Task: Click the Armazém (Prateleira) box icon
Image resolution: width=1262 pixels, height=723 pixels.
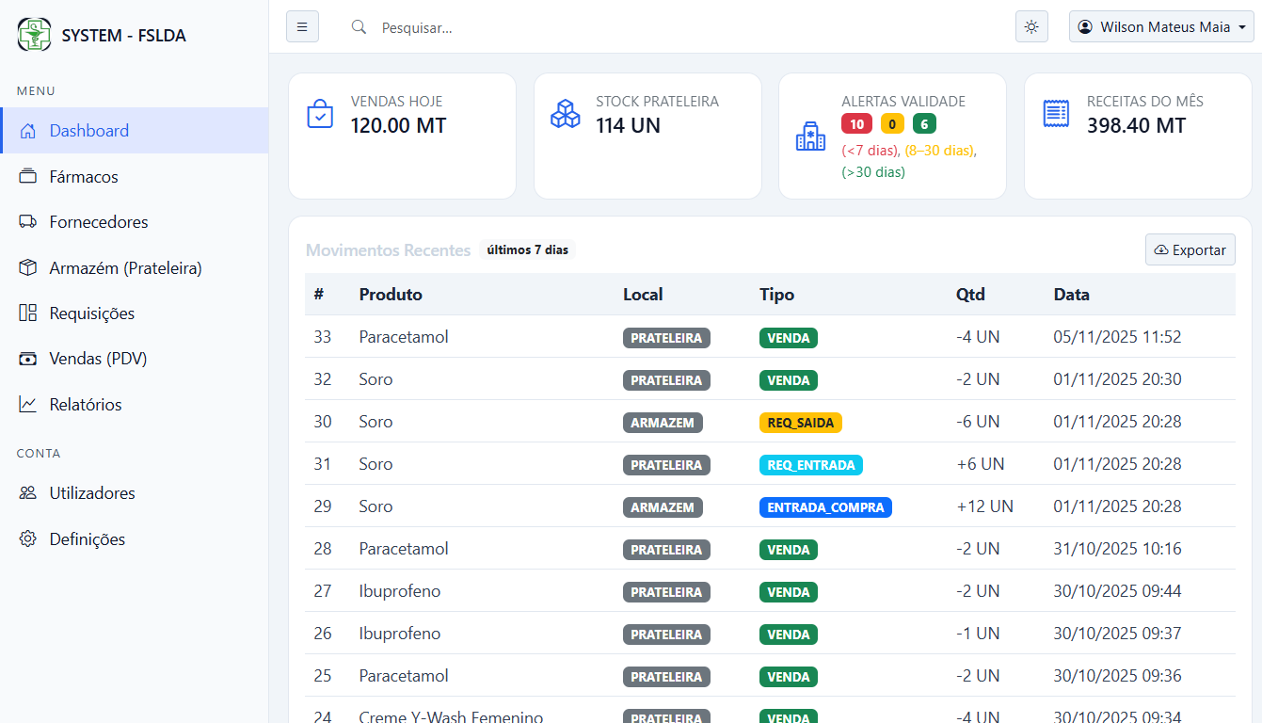Action: click(26, 267)
